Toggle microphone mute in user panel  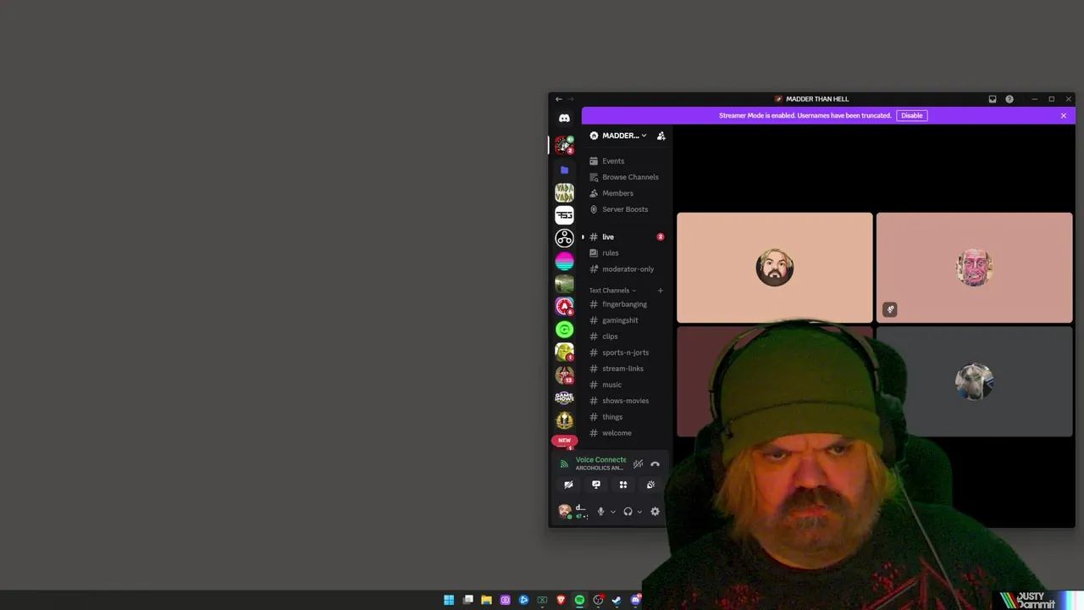pyautogui.click(x=600, y=512)
